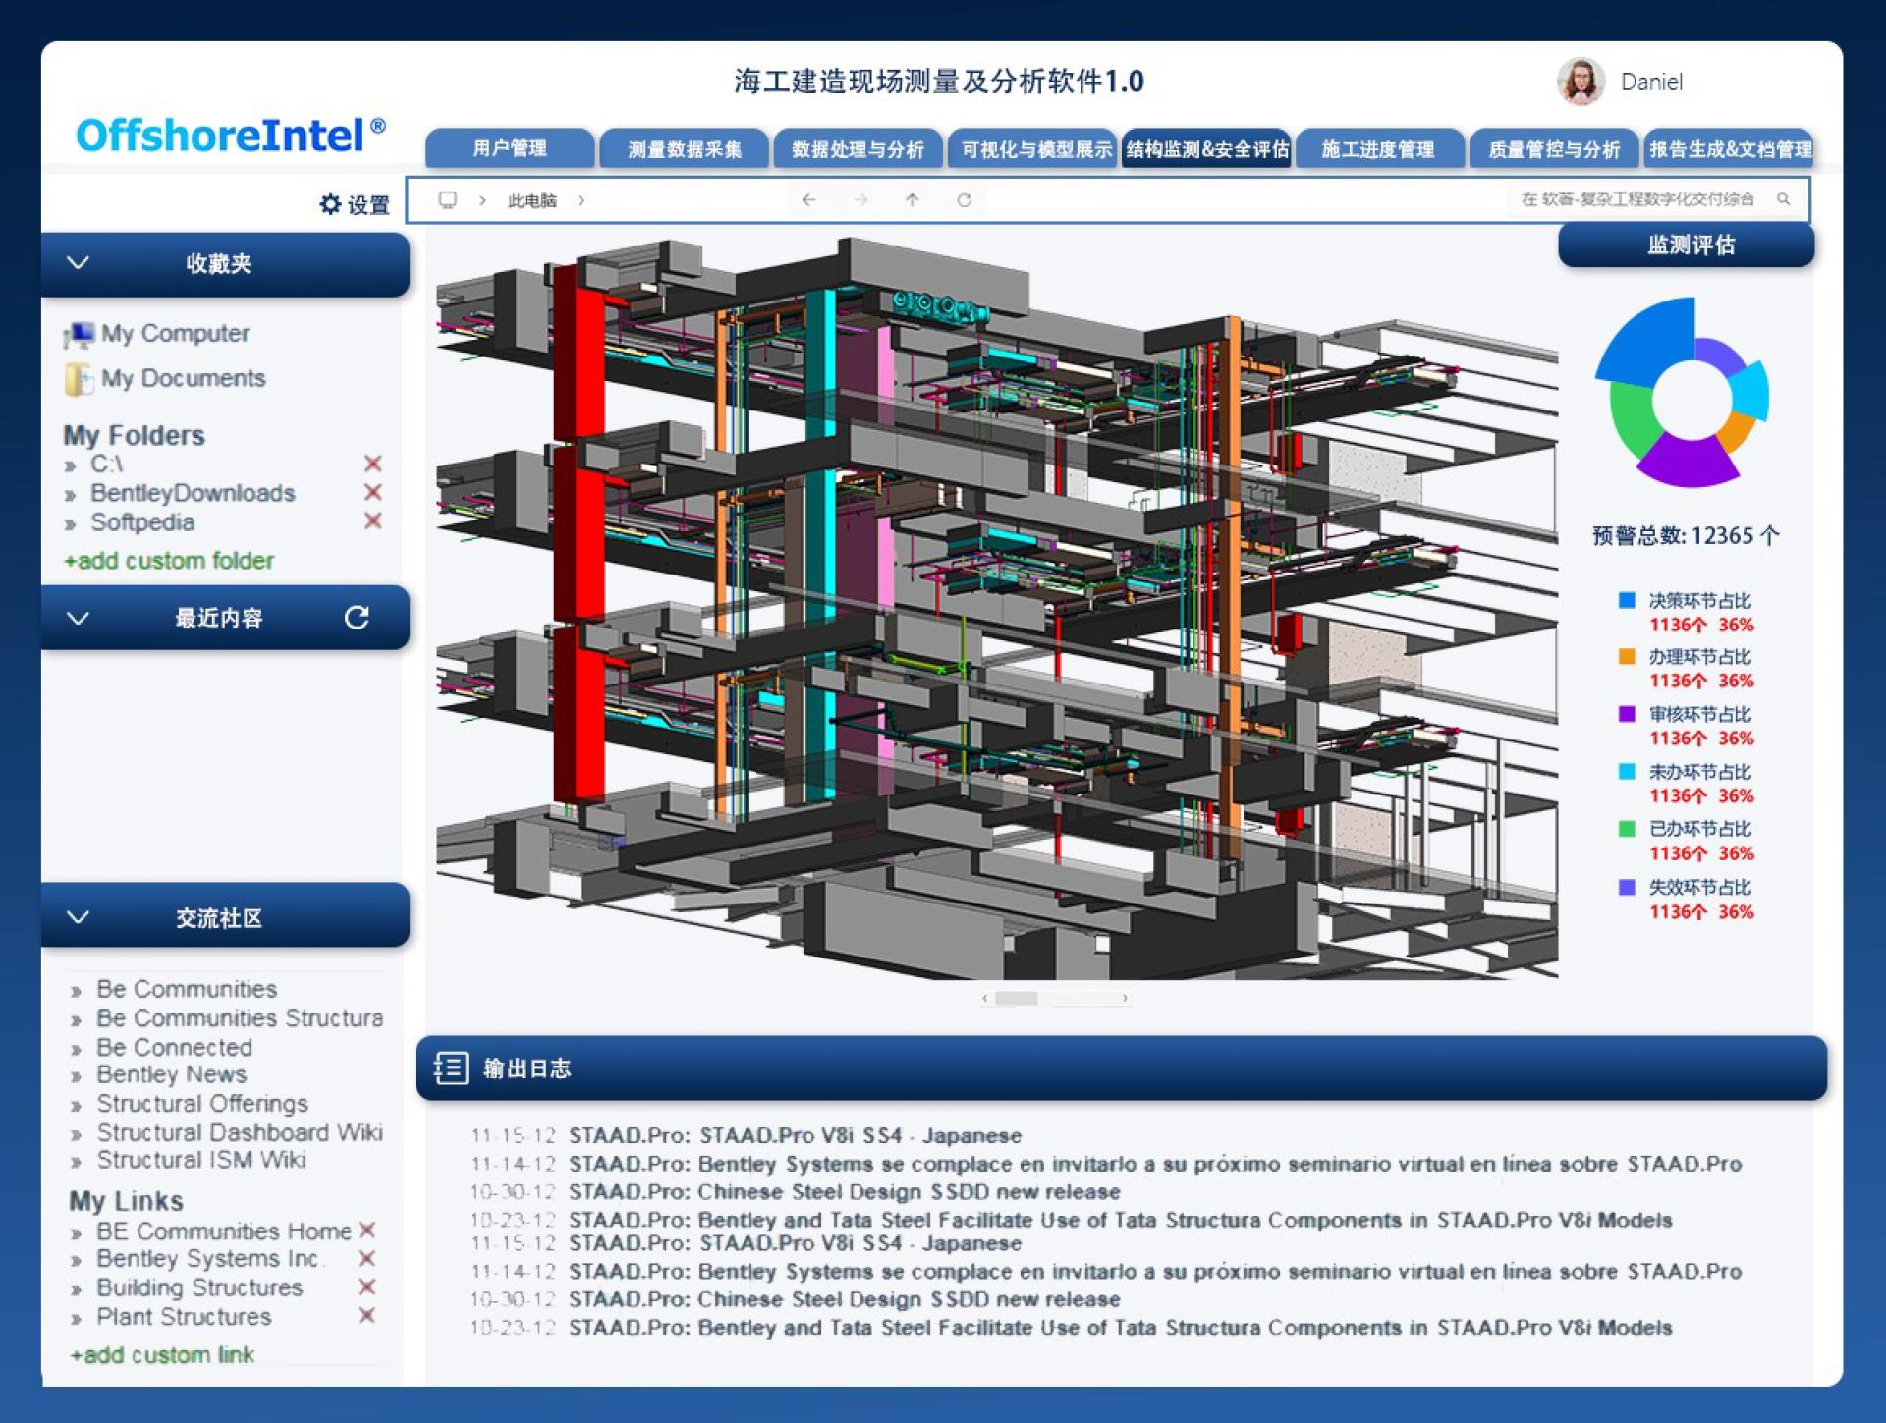Refresh the 最近内容 panel
Image resolution: width=1886 pixels, height=1423 pixels.
pyautogui.click(x=357, y=617)
